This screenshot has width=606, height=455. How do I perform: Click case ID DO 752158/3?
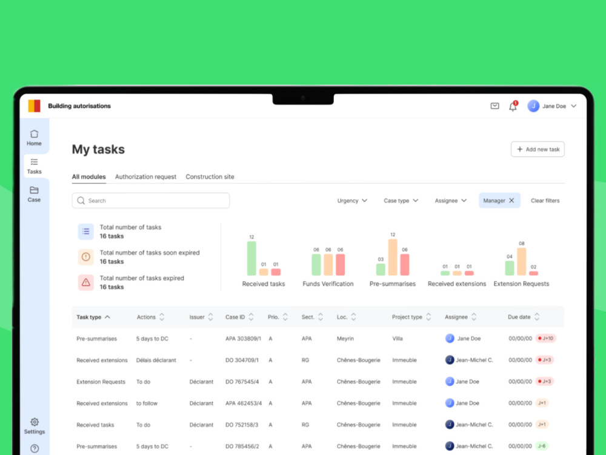click(242, 425)
